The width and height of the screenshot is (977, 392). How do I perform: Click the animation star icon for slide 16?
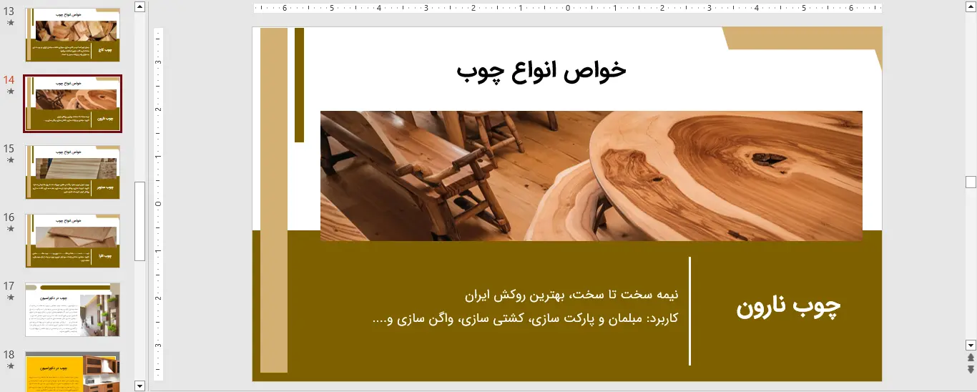pos(10,229)
